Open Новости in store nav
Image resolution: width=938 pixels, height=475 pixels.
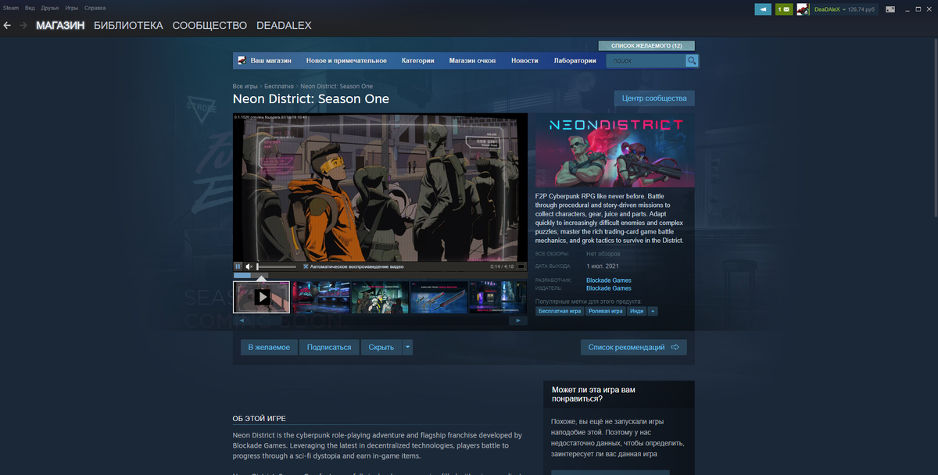tap(524, 60)
